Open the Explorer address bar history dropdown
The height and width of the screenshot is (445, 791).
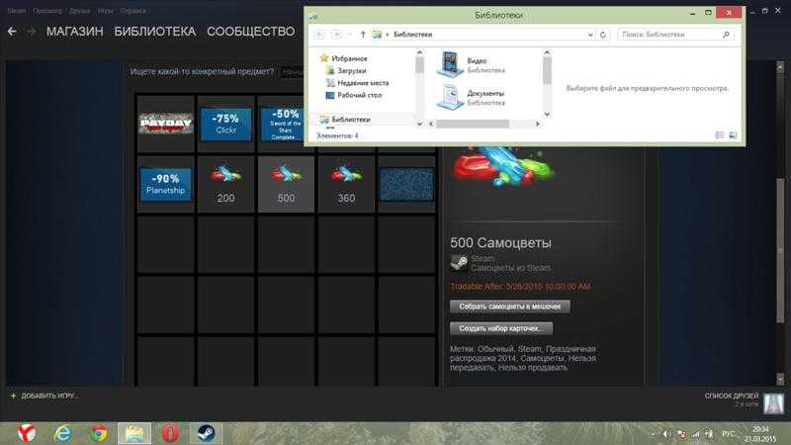590,35
